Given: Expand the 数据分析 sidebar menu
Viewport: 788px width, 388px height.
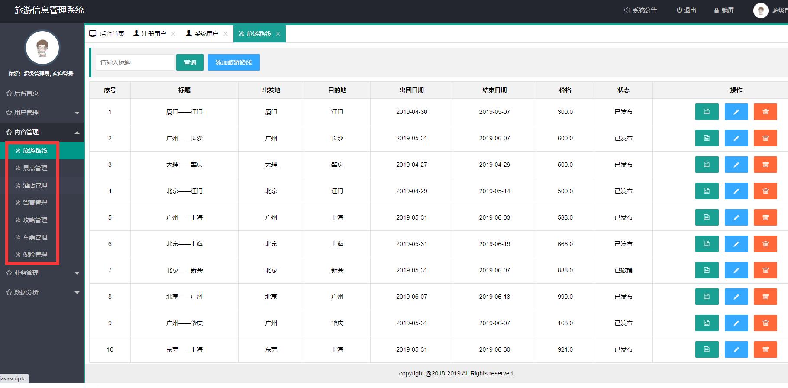Looking at the screenshot, I should click(42, 292).
